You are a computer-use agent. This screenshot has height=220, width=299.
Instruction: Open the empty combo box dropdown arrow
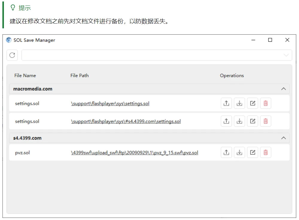[286, 55]
